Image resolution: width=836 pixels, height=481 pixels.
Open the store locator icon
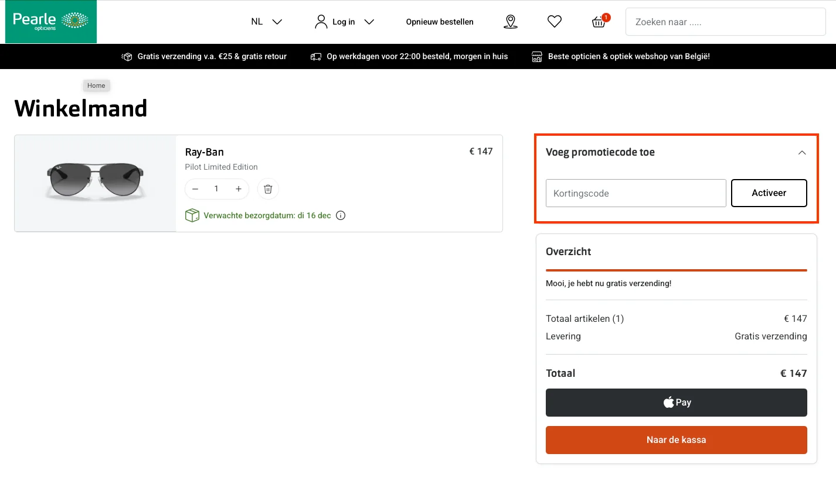(x=510, y=21)
